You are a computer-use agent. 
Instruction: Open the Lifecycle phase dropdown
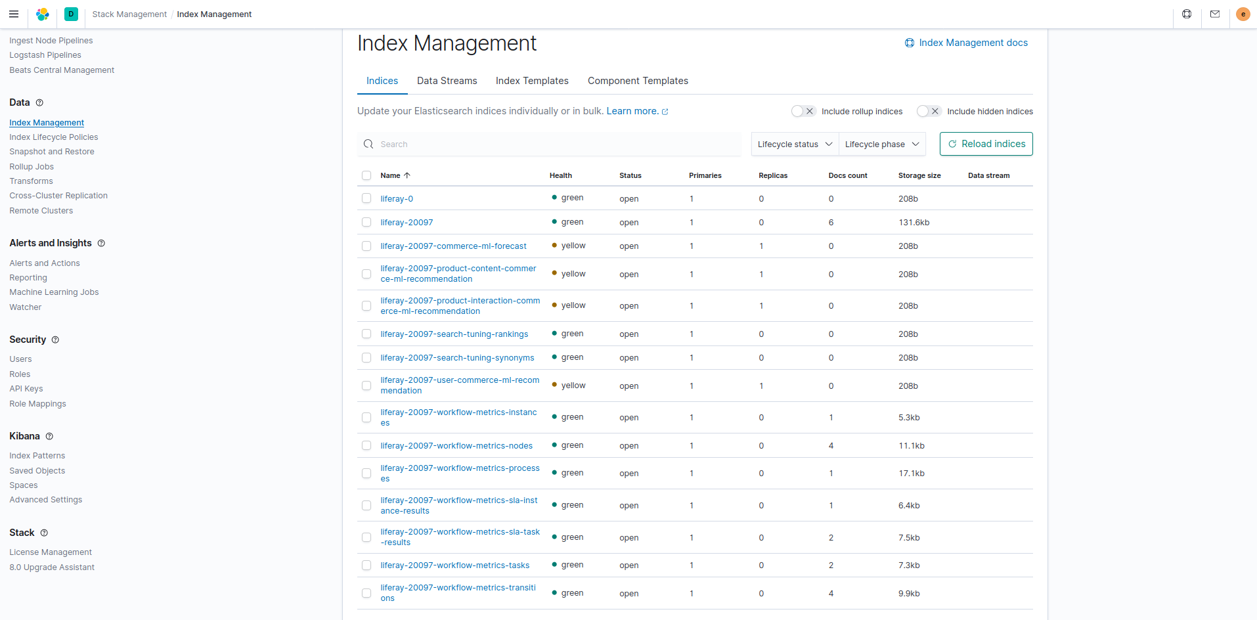click(x=882, y=144)
